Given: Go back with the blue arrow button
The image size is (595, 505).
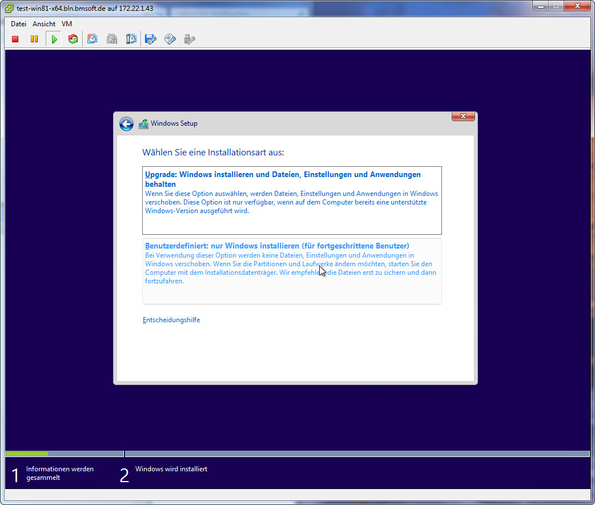Looking at the screenshot, I should pyautogui.click(x=126, y=124).
